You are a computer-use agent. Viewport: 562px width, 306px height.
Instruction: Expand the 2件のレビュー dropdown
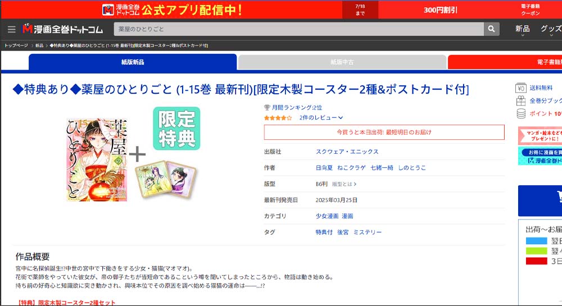[321, 118]
